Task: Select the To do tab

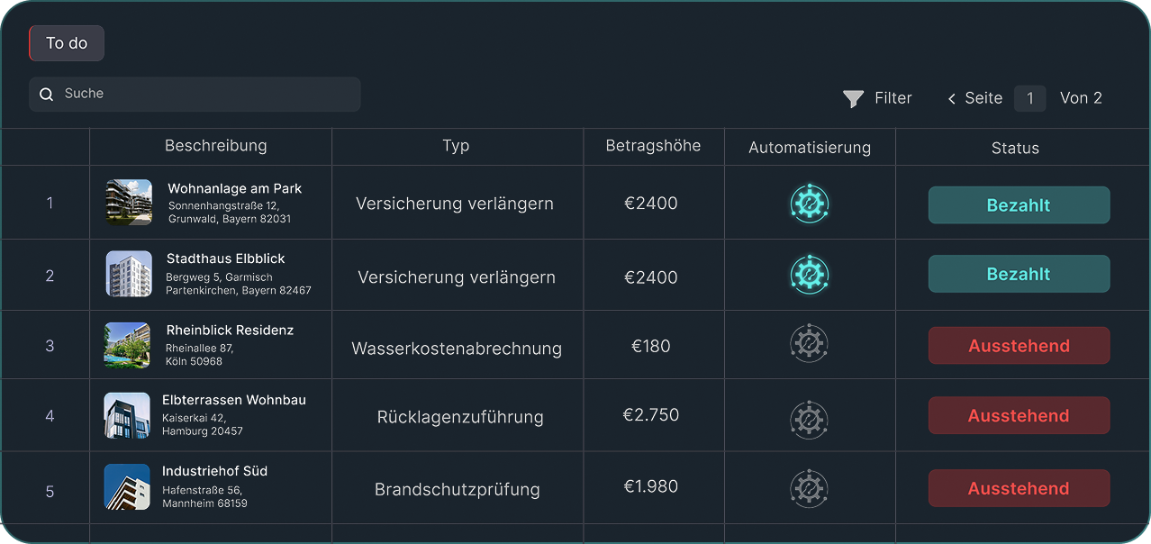Action: [66, 42]
